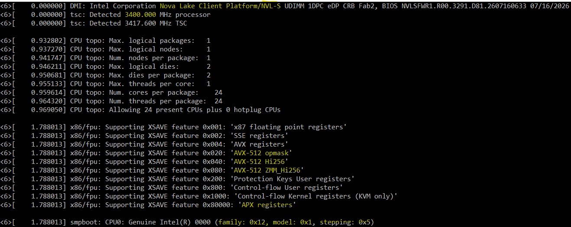Click the 'Max. logical nodes' line
The image size is (571, 227).
tap(105, 49)
